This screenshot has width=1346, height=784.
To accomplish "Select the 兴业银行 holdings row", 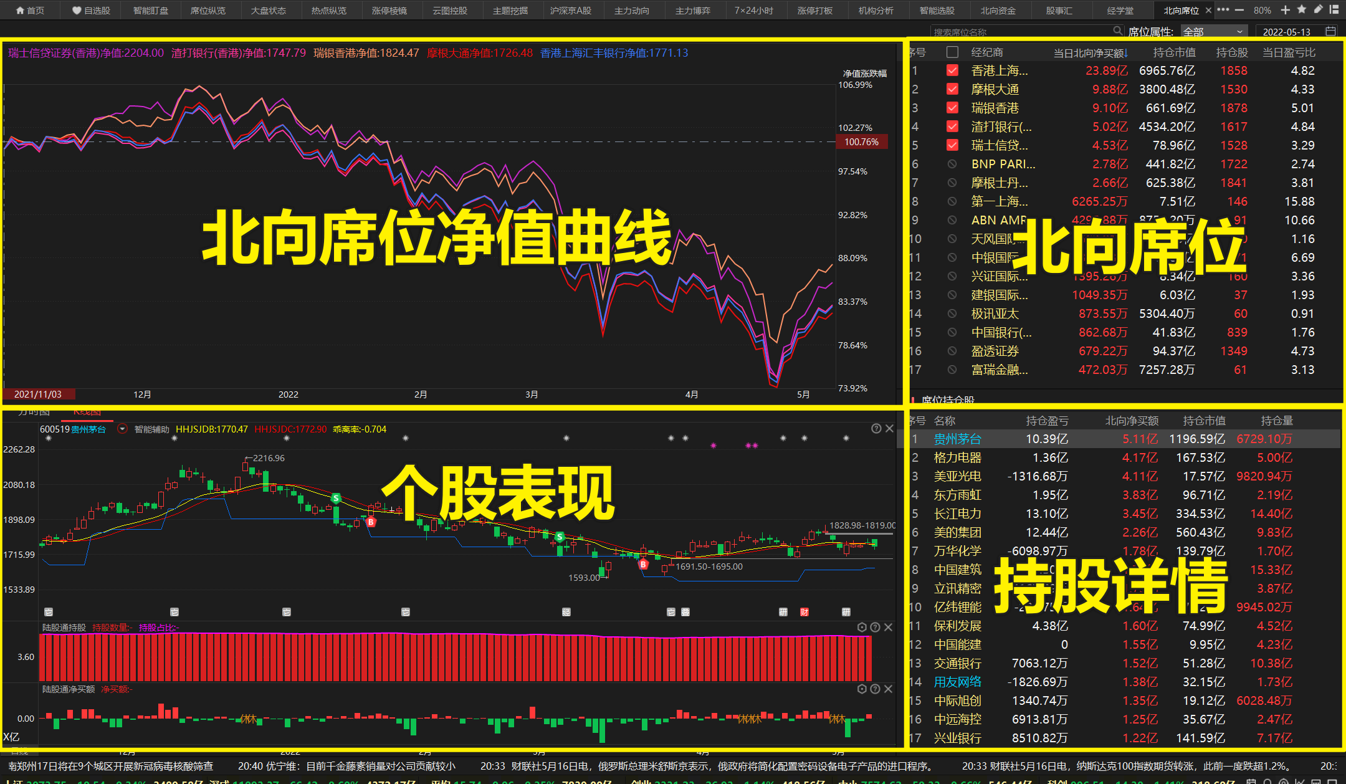I will [1125, 738].
